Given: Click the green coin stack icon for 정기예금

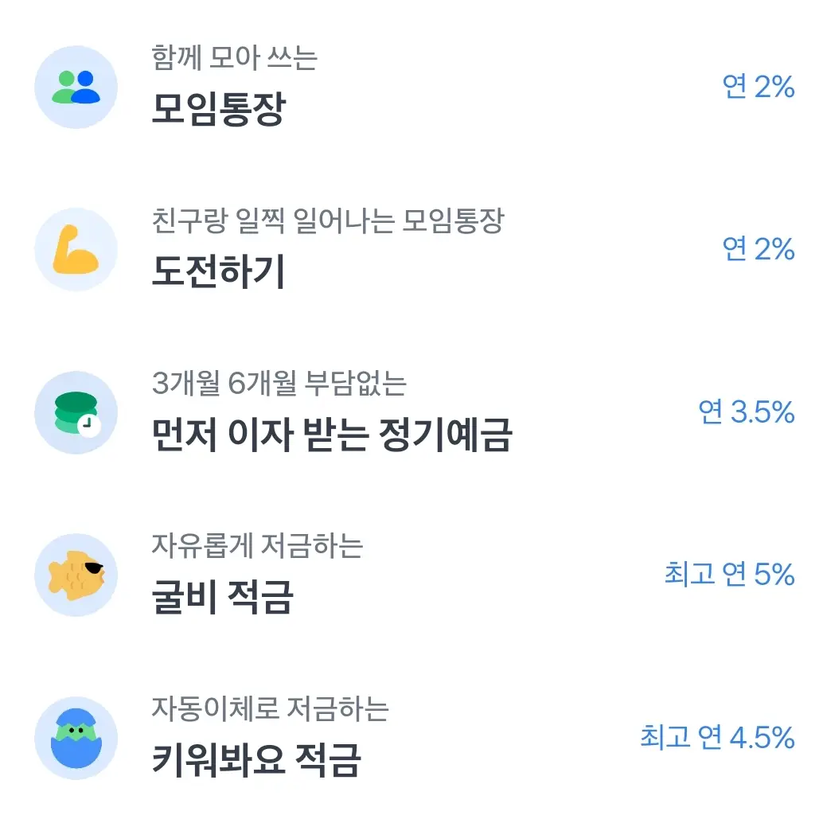Looking at the screenshot, I should tap(76, 413).
